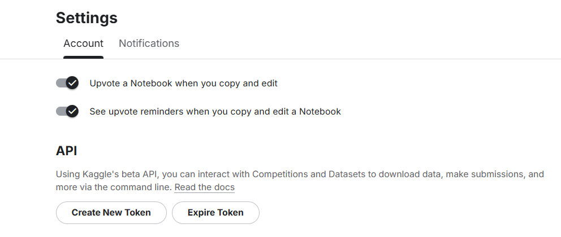Screen dimensions: 561x237
Task: Disable the upvote reminders switch
Action: (x=67, y=111)
